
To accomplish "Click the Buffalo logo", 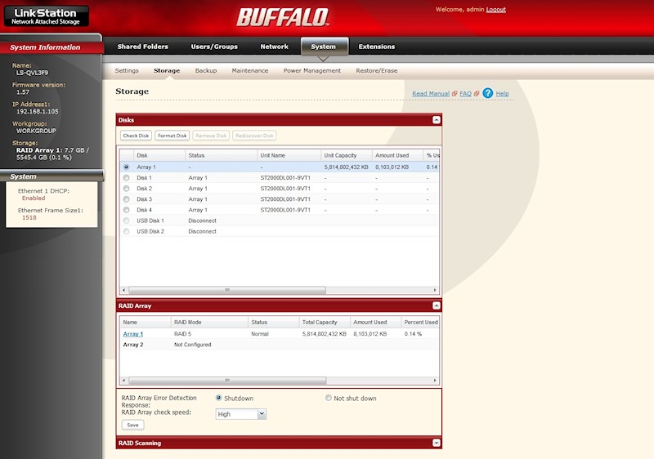I will point(283,17).
